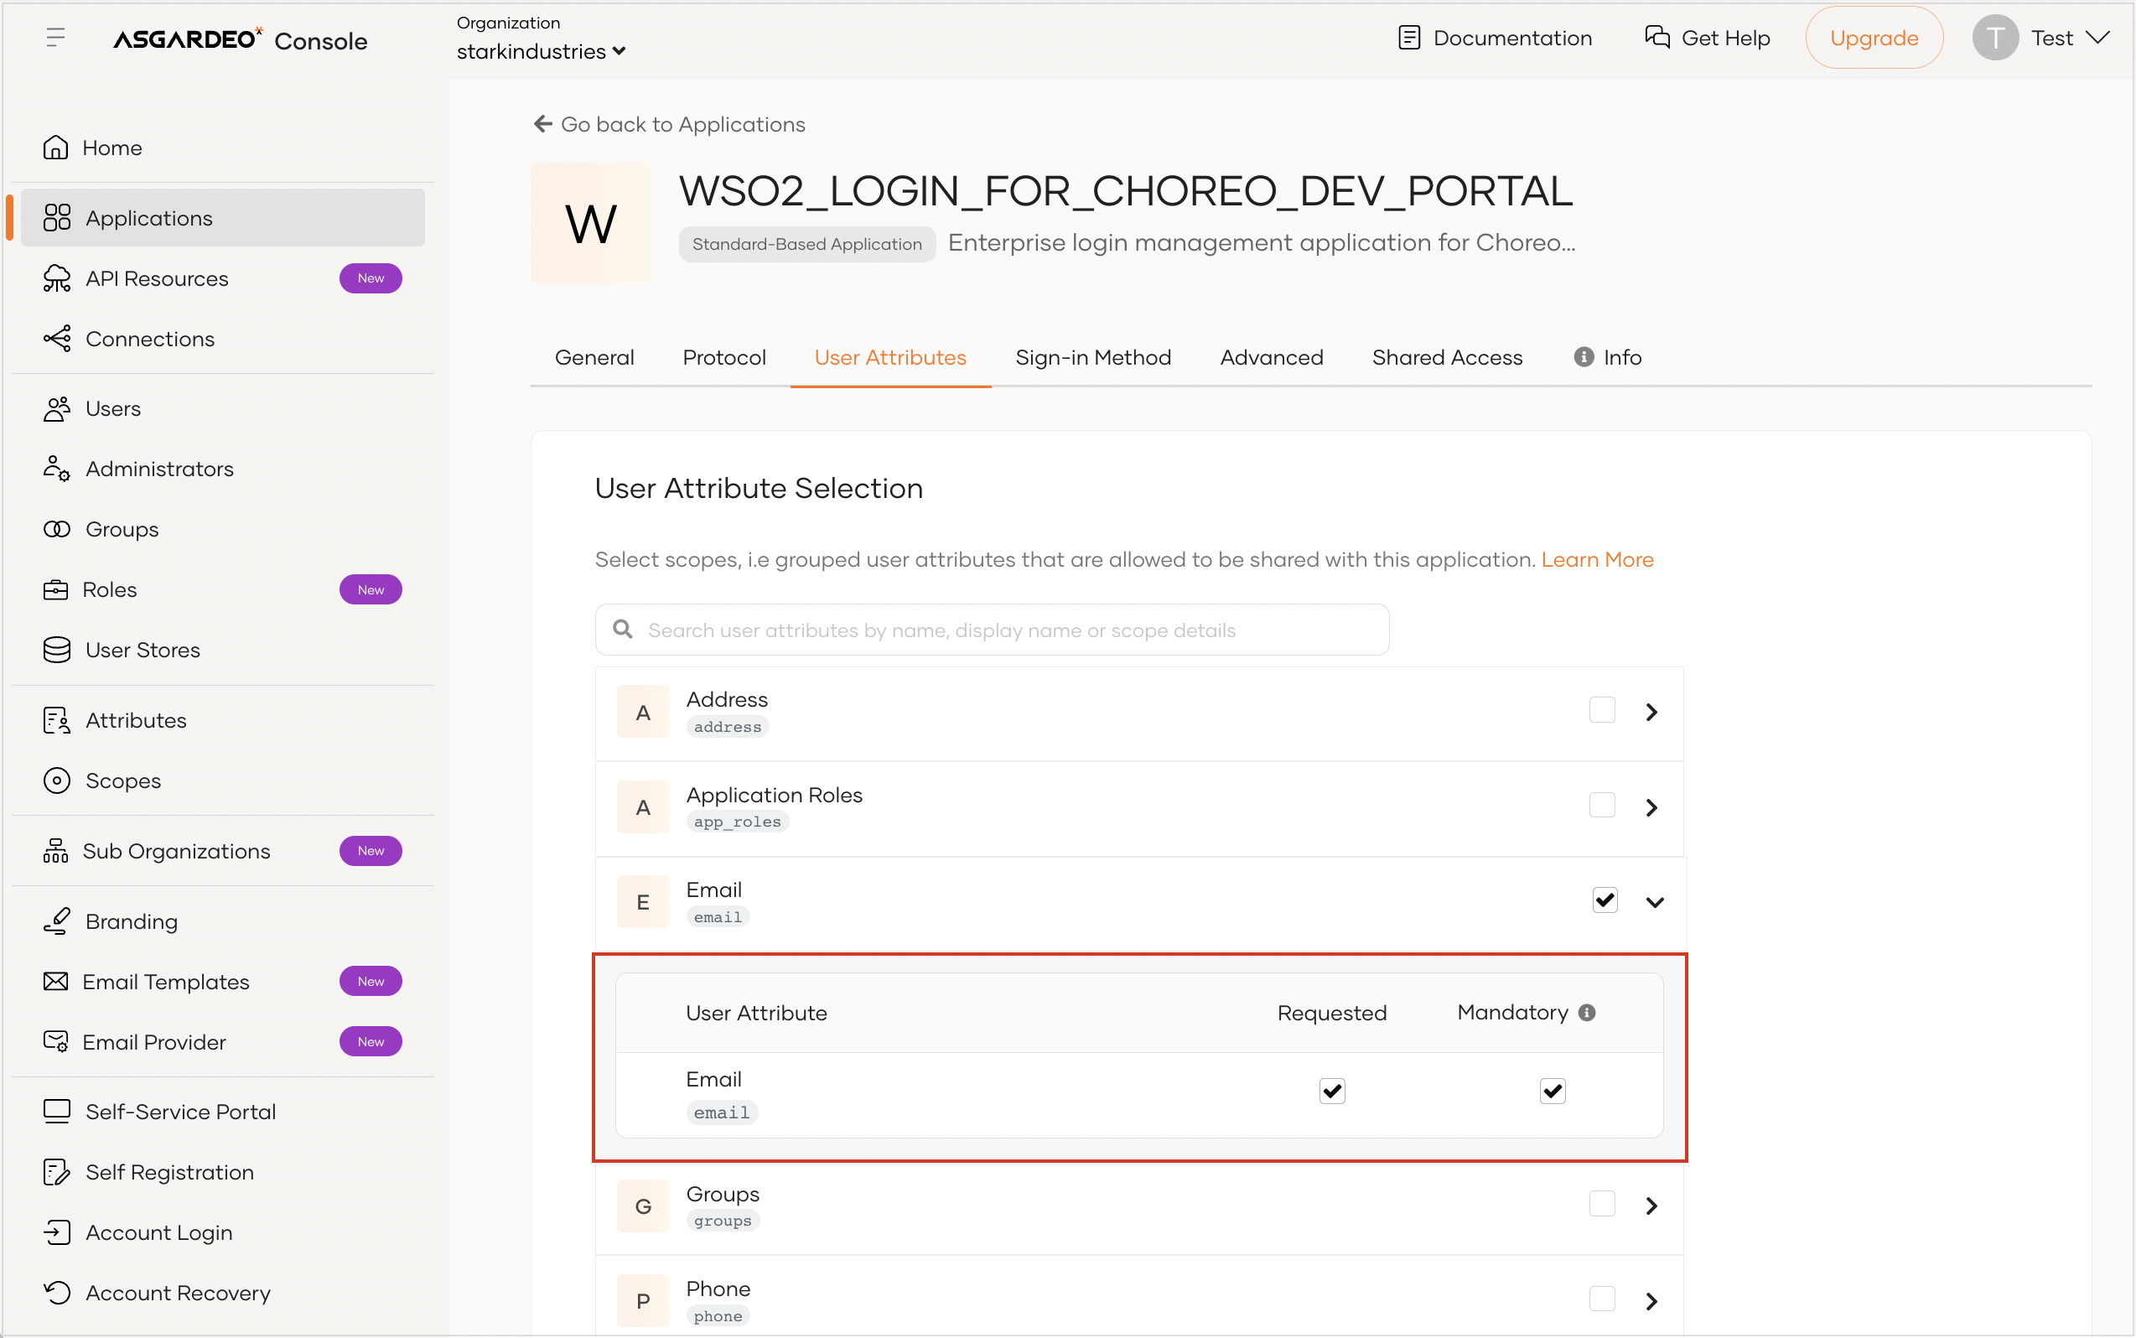Screen dimensions: 2136x1338
Task: Open the Home page icon
Action: (x=55, y=148)
